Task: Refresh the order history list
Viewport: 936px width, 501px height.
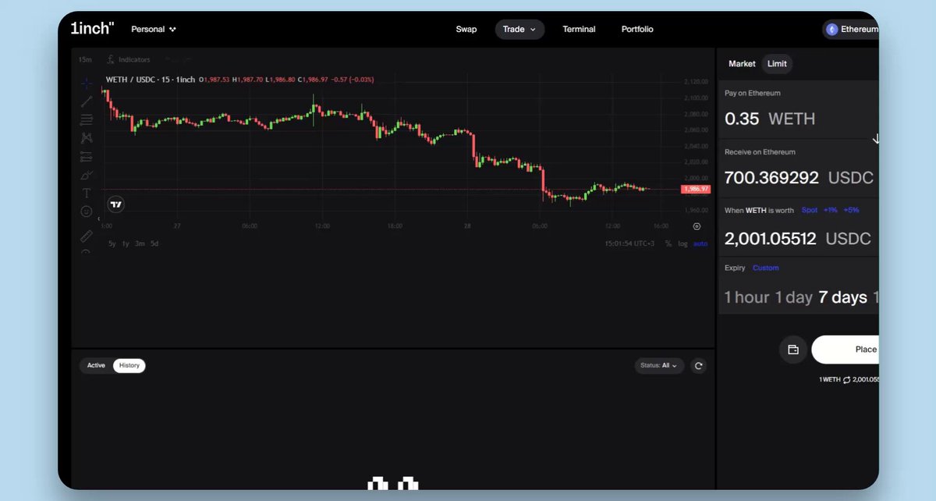Action: coord(699,365)
